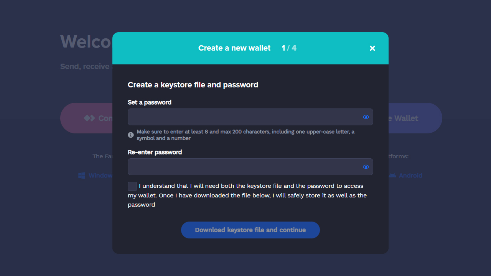491x276 pixels.
Task: Click the Android icon beside Android link
Action: click(x=392, y=176)
